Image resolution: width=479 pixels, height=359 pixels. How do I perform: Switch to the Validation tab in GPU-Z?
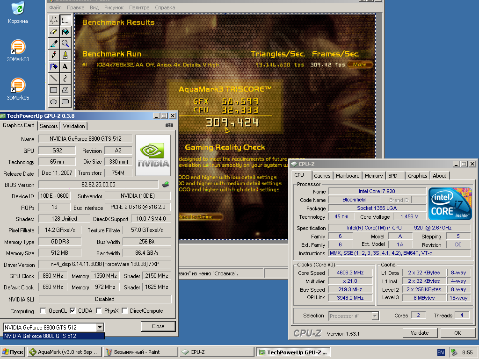click(x=74, y=126)
